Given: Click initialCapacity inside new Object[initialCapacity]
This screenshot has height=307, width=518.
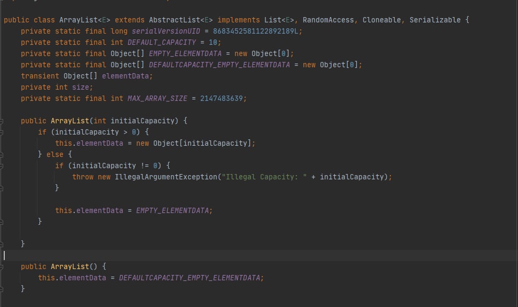Looking at the screenshot, I should 215,144.
